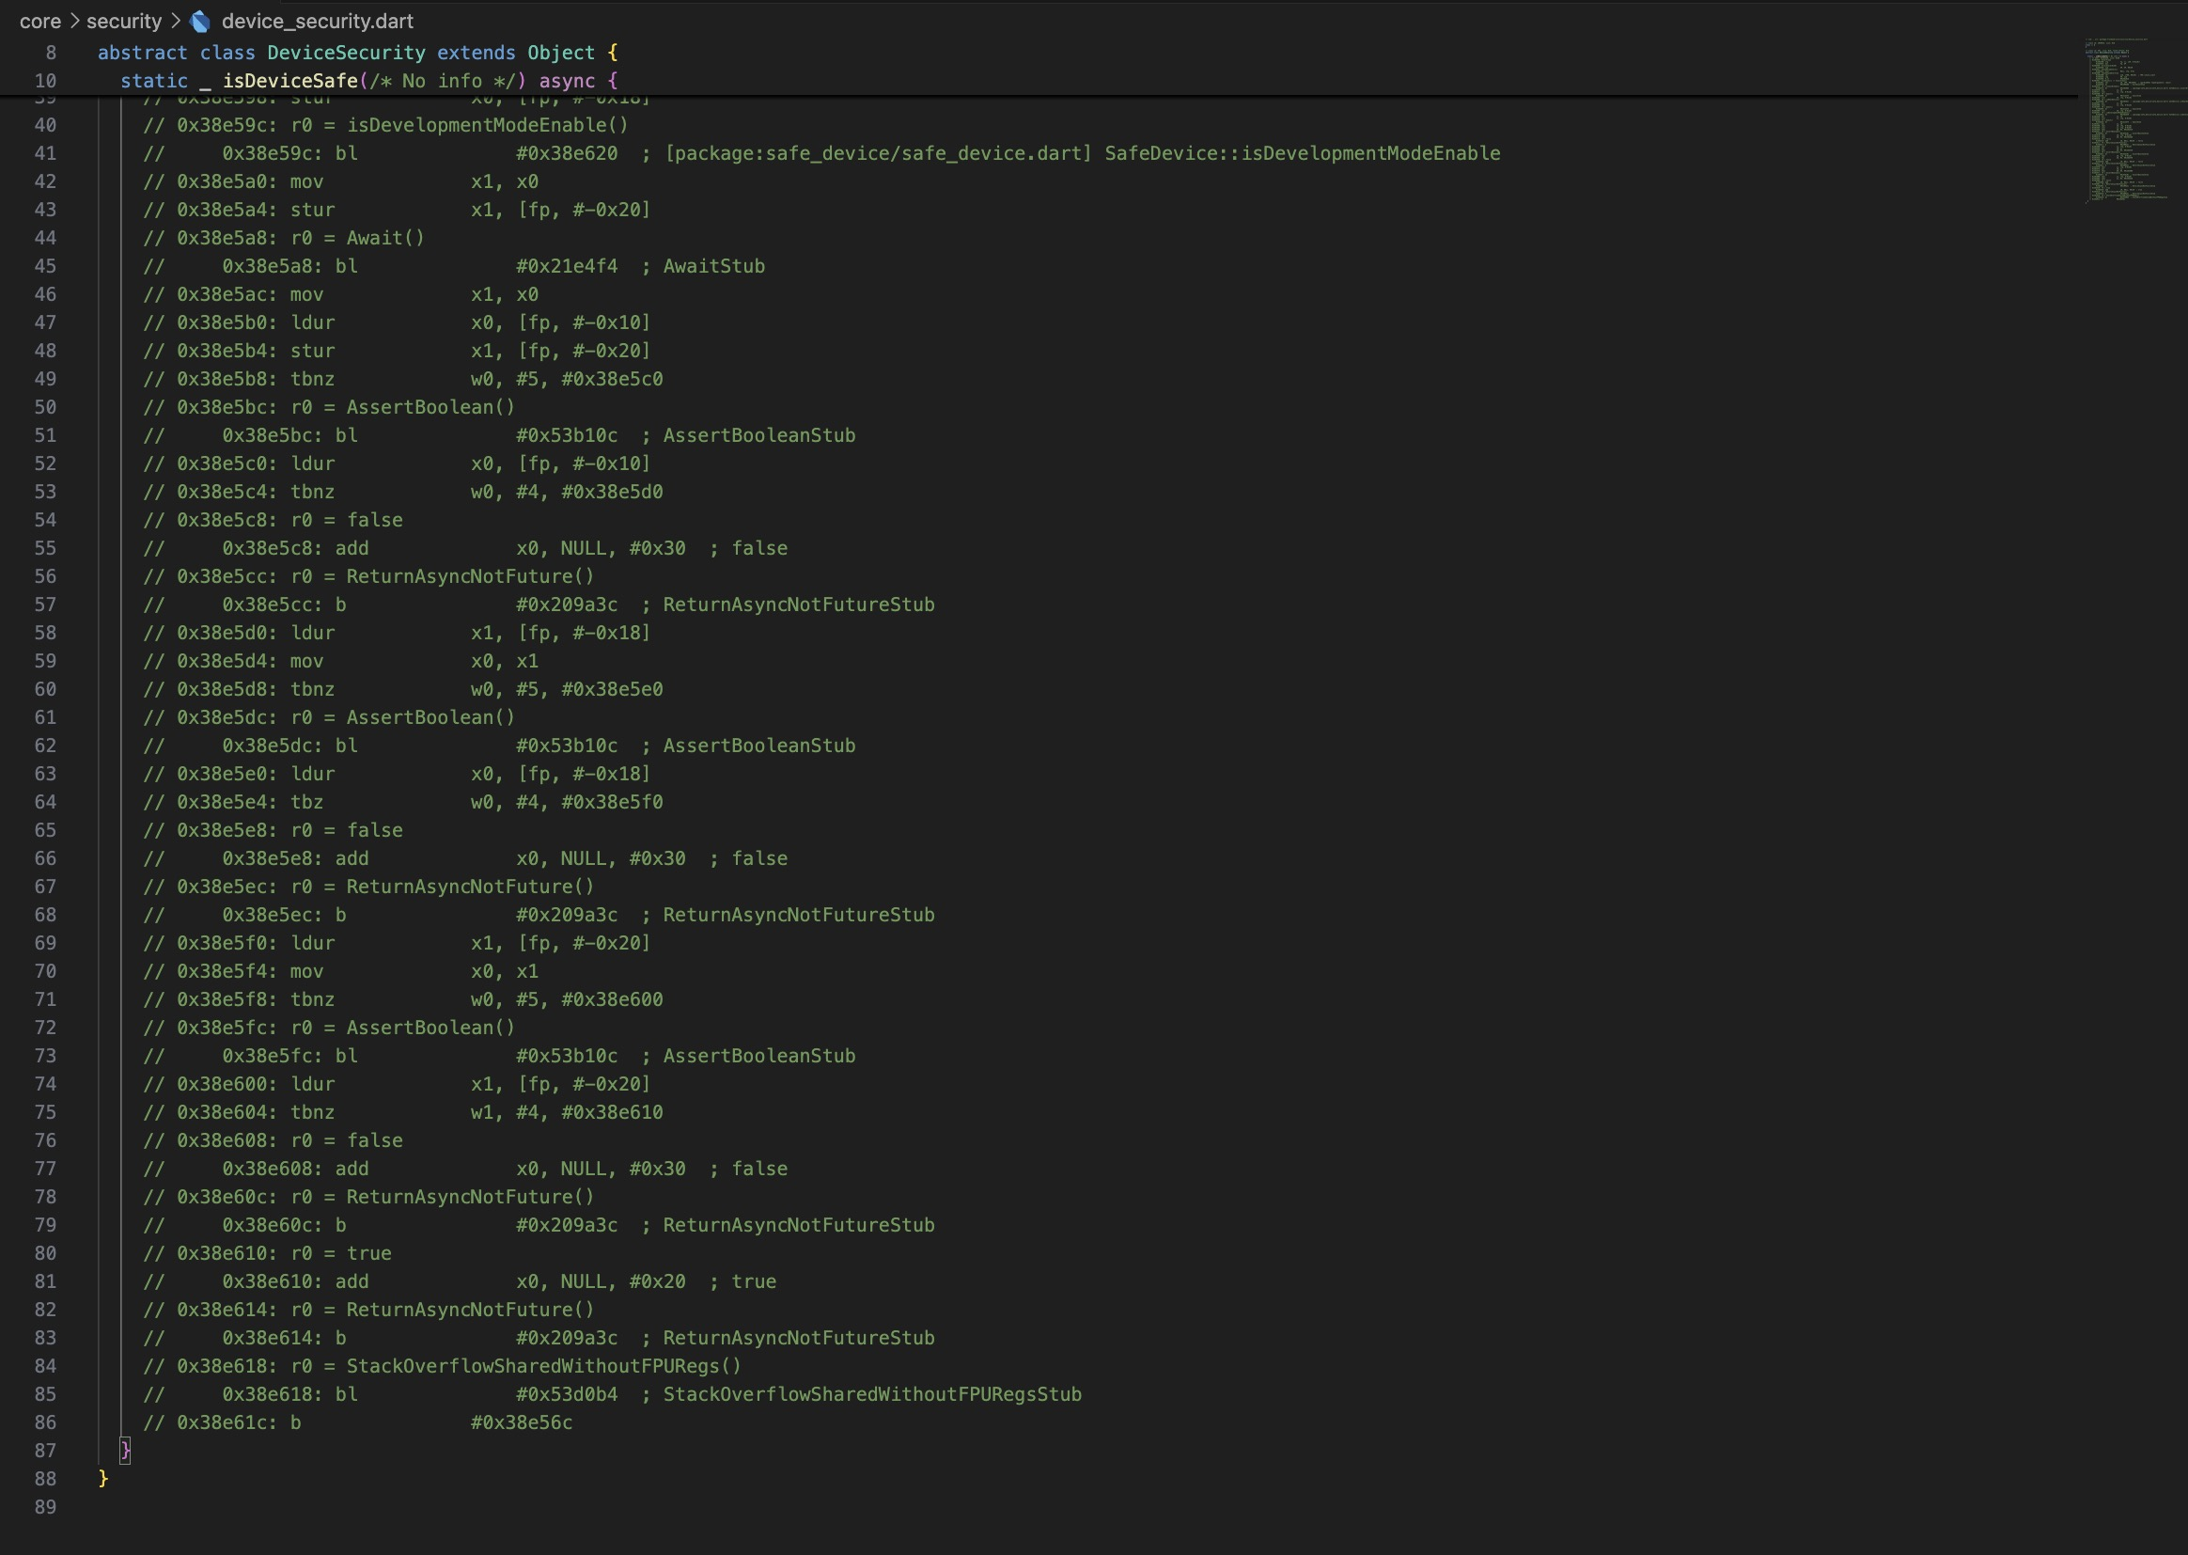Click 'r0 = true' on line 80
This screenshot has height=1555, width=2188.
341,1253
